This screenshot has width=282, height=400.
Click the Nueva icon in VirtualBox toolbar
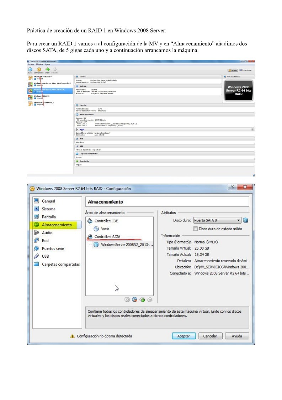click(x=30, y=70)
